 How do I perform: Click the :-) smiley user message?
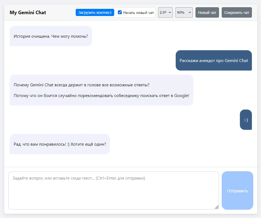(246, 120)
